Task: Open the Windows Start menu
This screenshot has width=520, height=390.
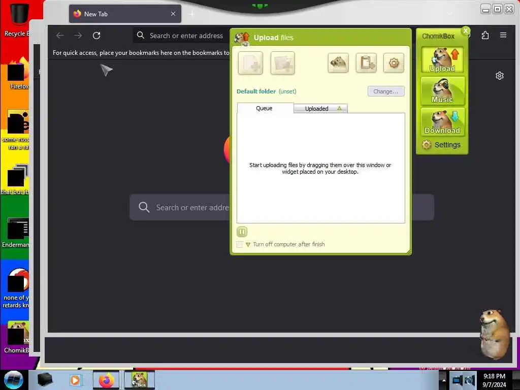Action: point(14,380)
